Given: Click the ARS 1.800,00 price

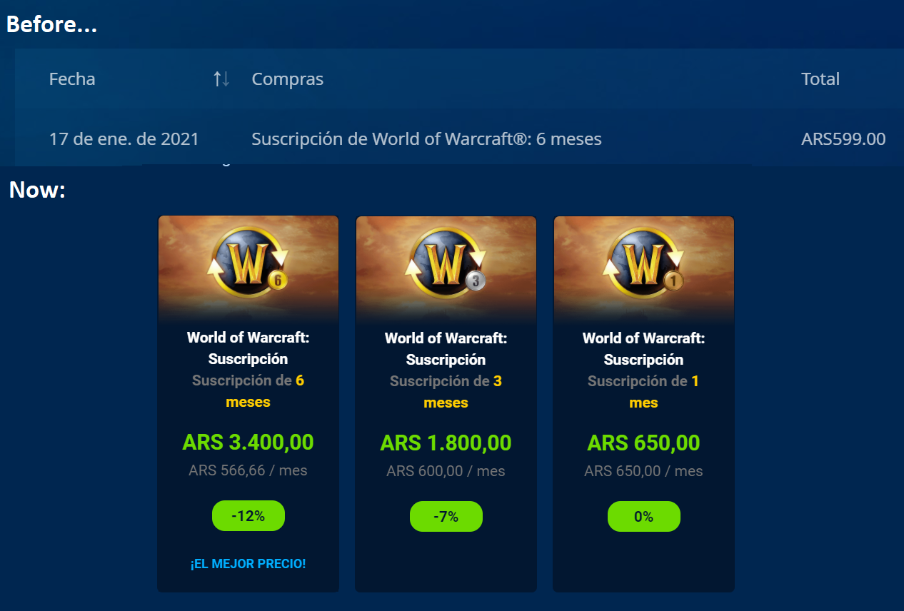Looking at the screenshot, I should tap(446, 443).
